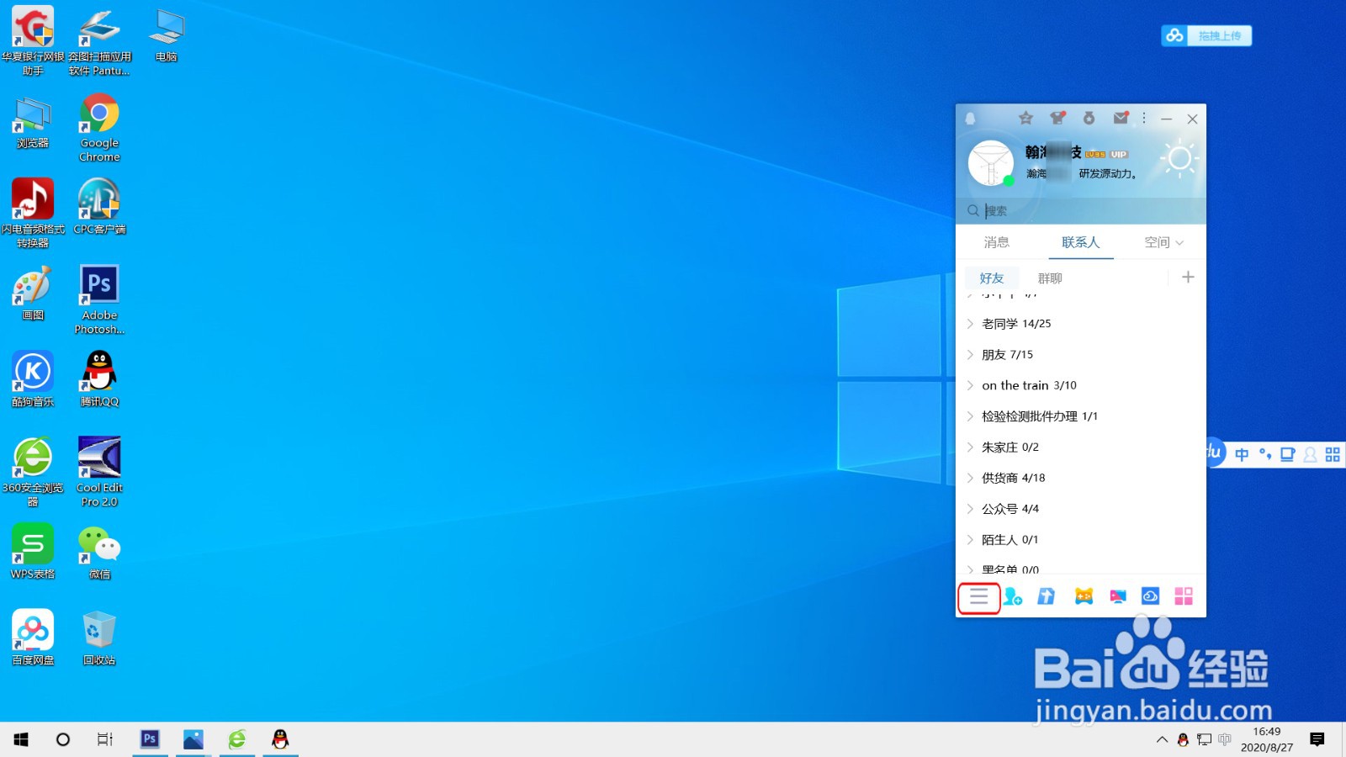Image resolution: width=1346 pixels, height=757 pixels.
Task: Open the QQ Games controller icon
Action: point(1084,596)
